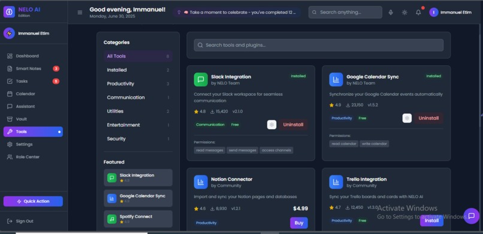Select the Communication category
Image resolution: width=483 pixels, height=234 pixels.
click(x=138, y=98)
